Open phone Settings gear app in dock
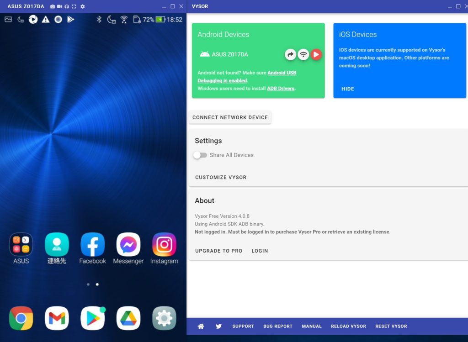This screenshot has height=342, width=468. (x=164, y=318)
